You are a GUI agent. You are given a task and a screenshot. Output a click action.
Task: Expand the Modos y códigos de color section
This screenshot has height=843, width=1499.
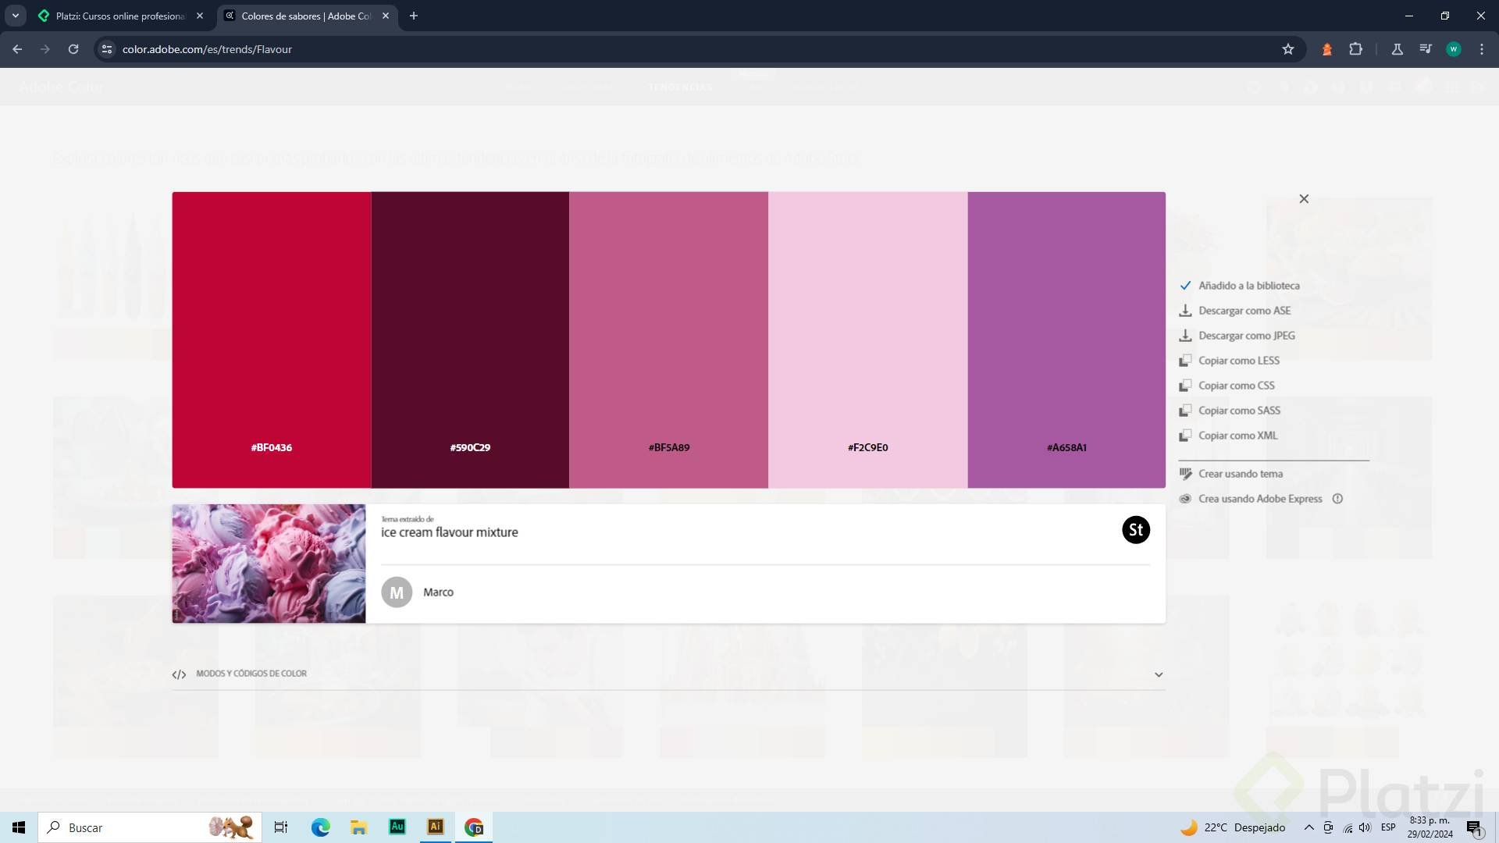tap(1159, 674)
